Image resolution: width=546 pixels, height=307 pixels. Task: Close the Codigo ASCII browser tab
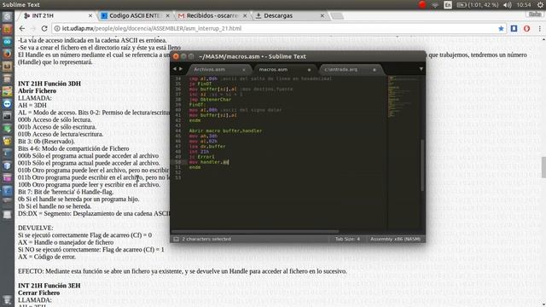click(x=167, y=15)
